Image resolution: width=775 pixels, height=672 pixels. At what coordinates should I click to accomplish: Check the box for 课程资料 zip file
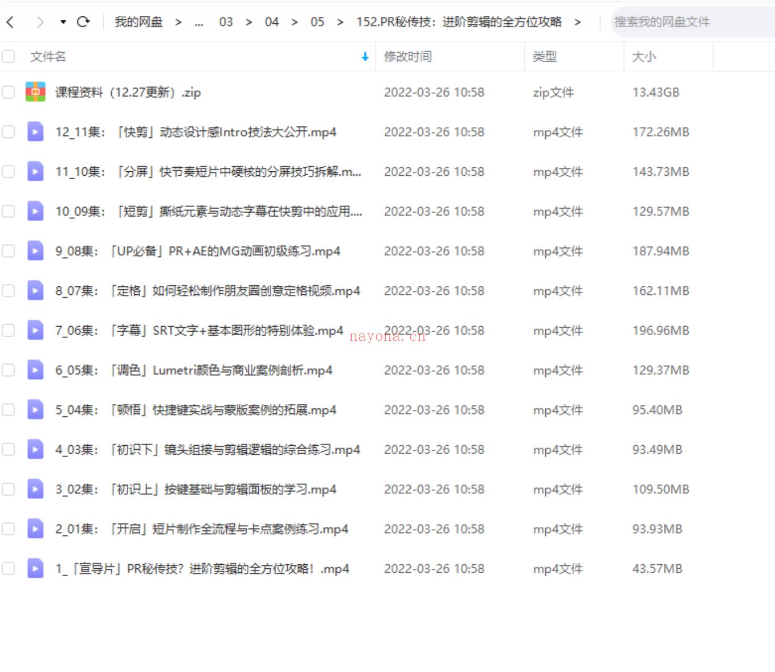click(x=8, y=92)
